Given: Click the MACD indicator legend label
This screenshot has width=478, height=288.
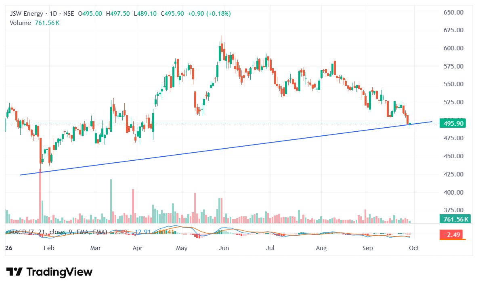Looking at the screenshot, I should click(58, 232).
